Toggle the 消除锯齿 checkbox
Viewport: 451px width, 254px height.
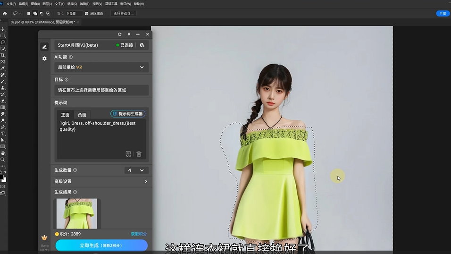click(x=87, y=14)
